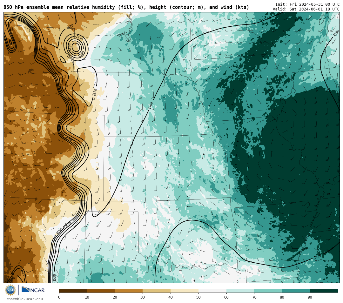Click the 50-60 white colorbar segment

click(x=212, y=291)
